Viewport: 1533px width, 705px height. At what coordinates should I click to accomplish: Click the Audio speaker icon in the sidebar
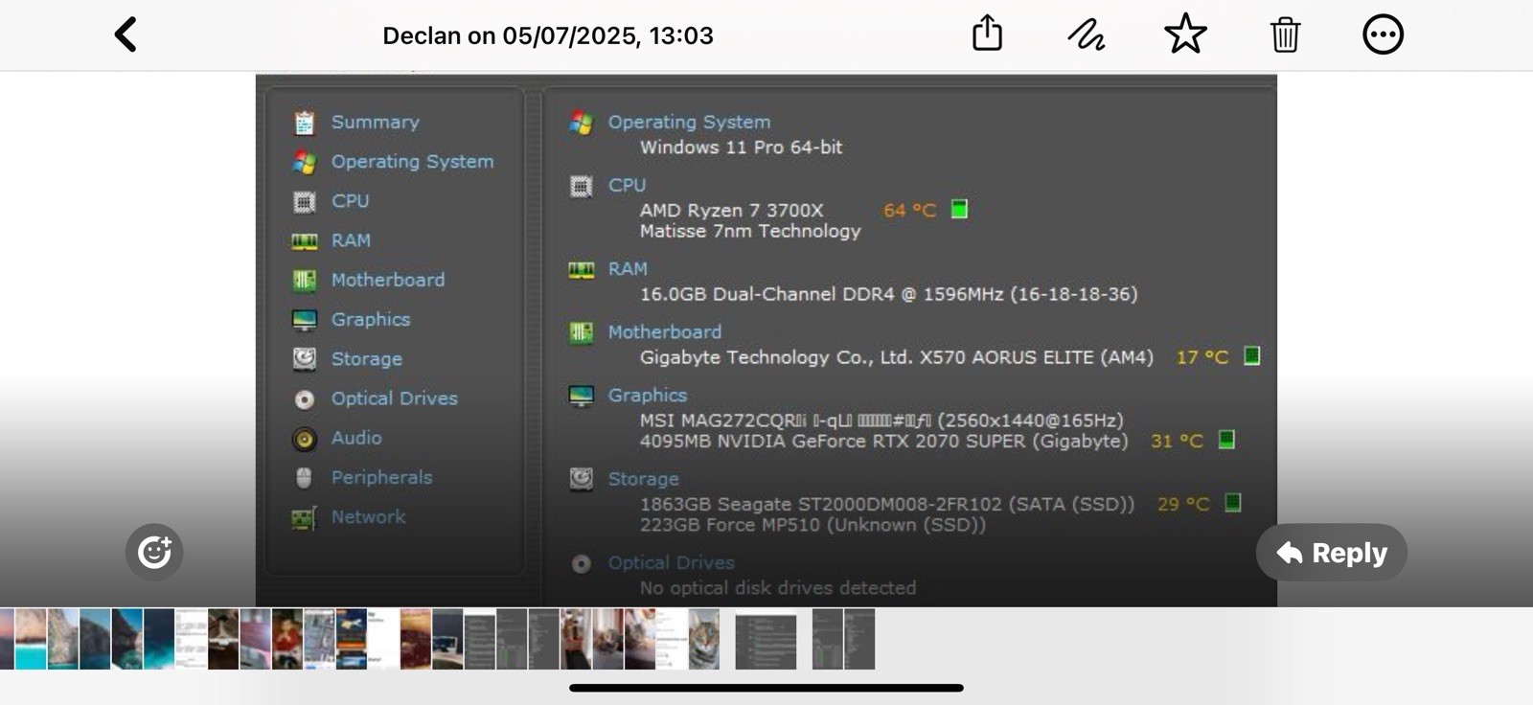tap(304, 439)
